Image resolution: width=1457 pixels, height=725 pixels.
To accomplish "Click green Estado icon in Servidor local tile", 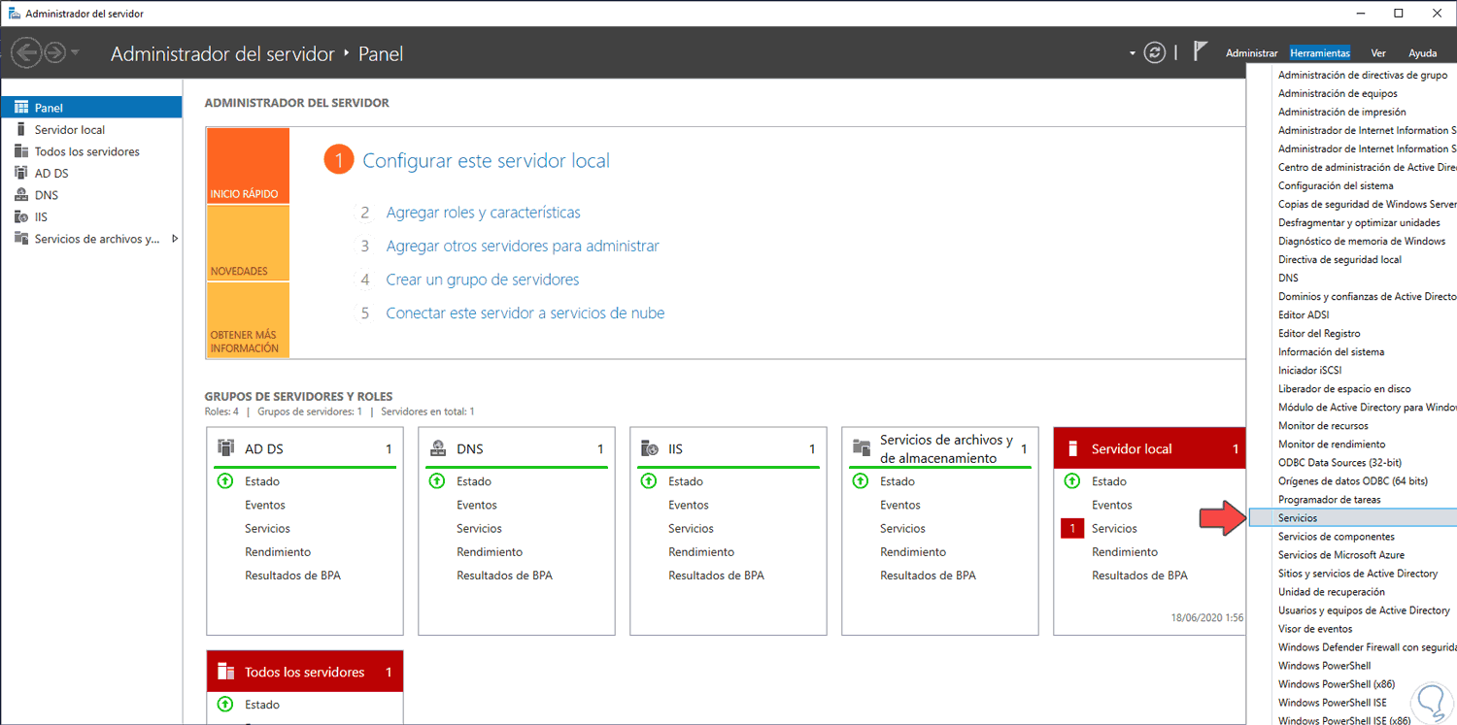I will pyautogui.click(x=1072, y=481).
